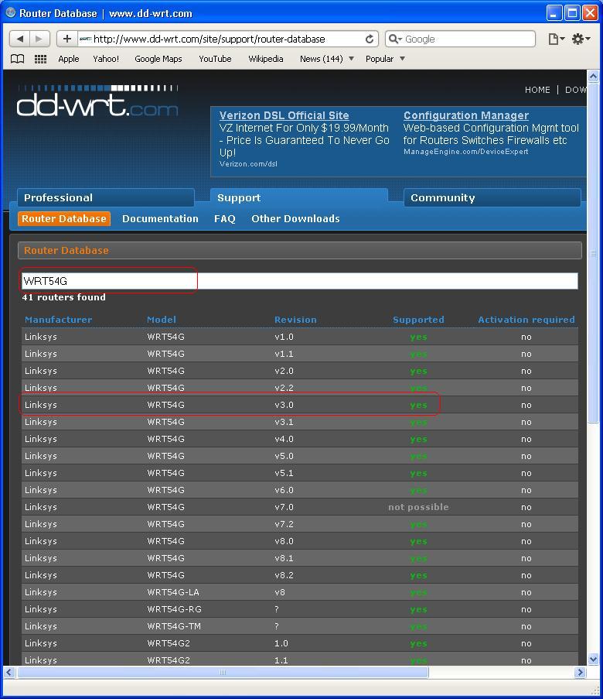Select the WRT54G v2.0 row
Screen dimensions: 603x699
(x=300, y=371)
